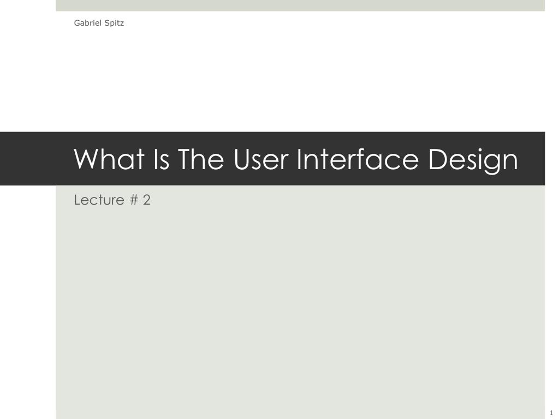Click the word "Interface" in the title
559x419 pixels.
(358, 159)
